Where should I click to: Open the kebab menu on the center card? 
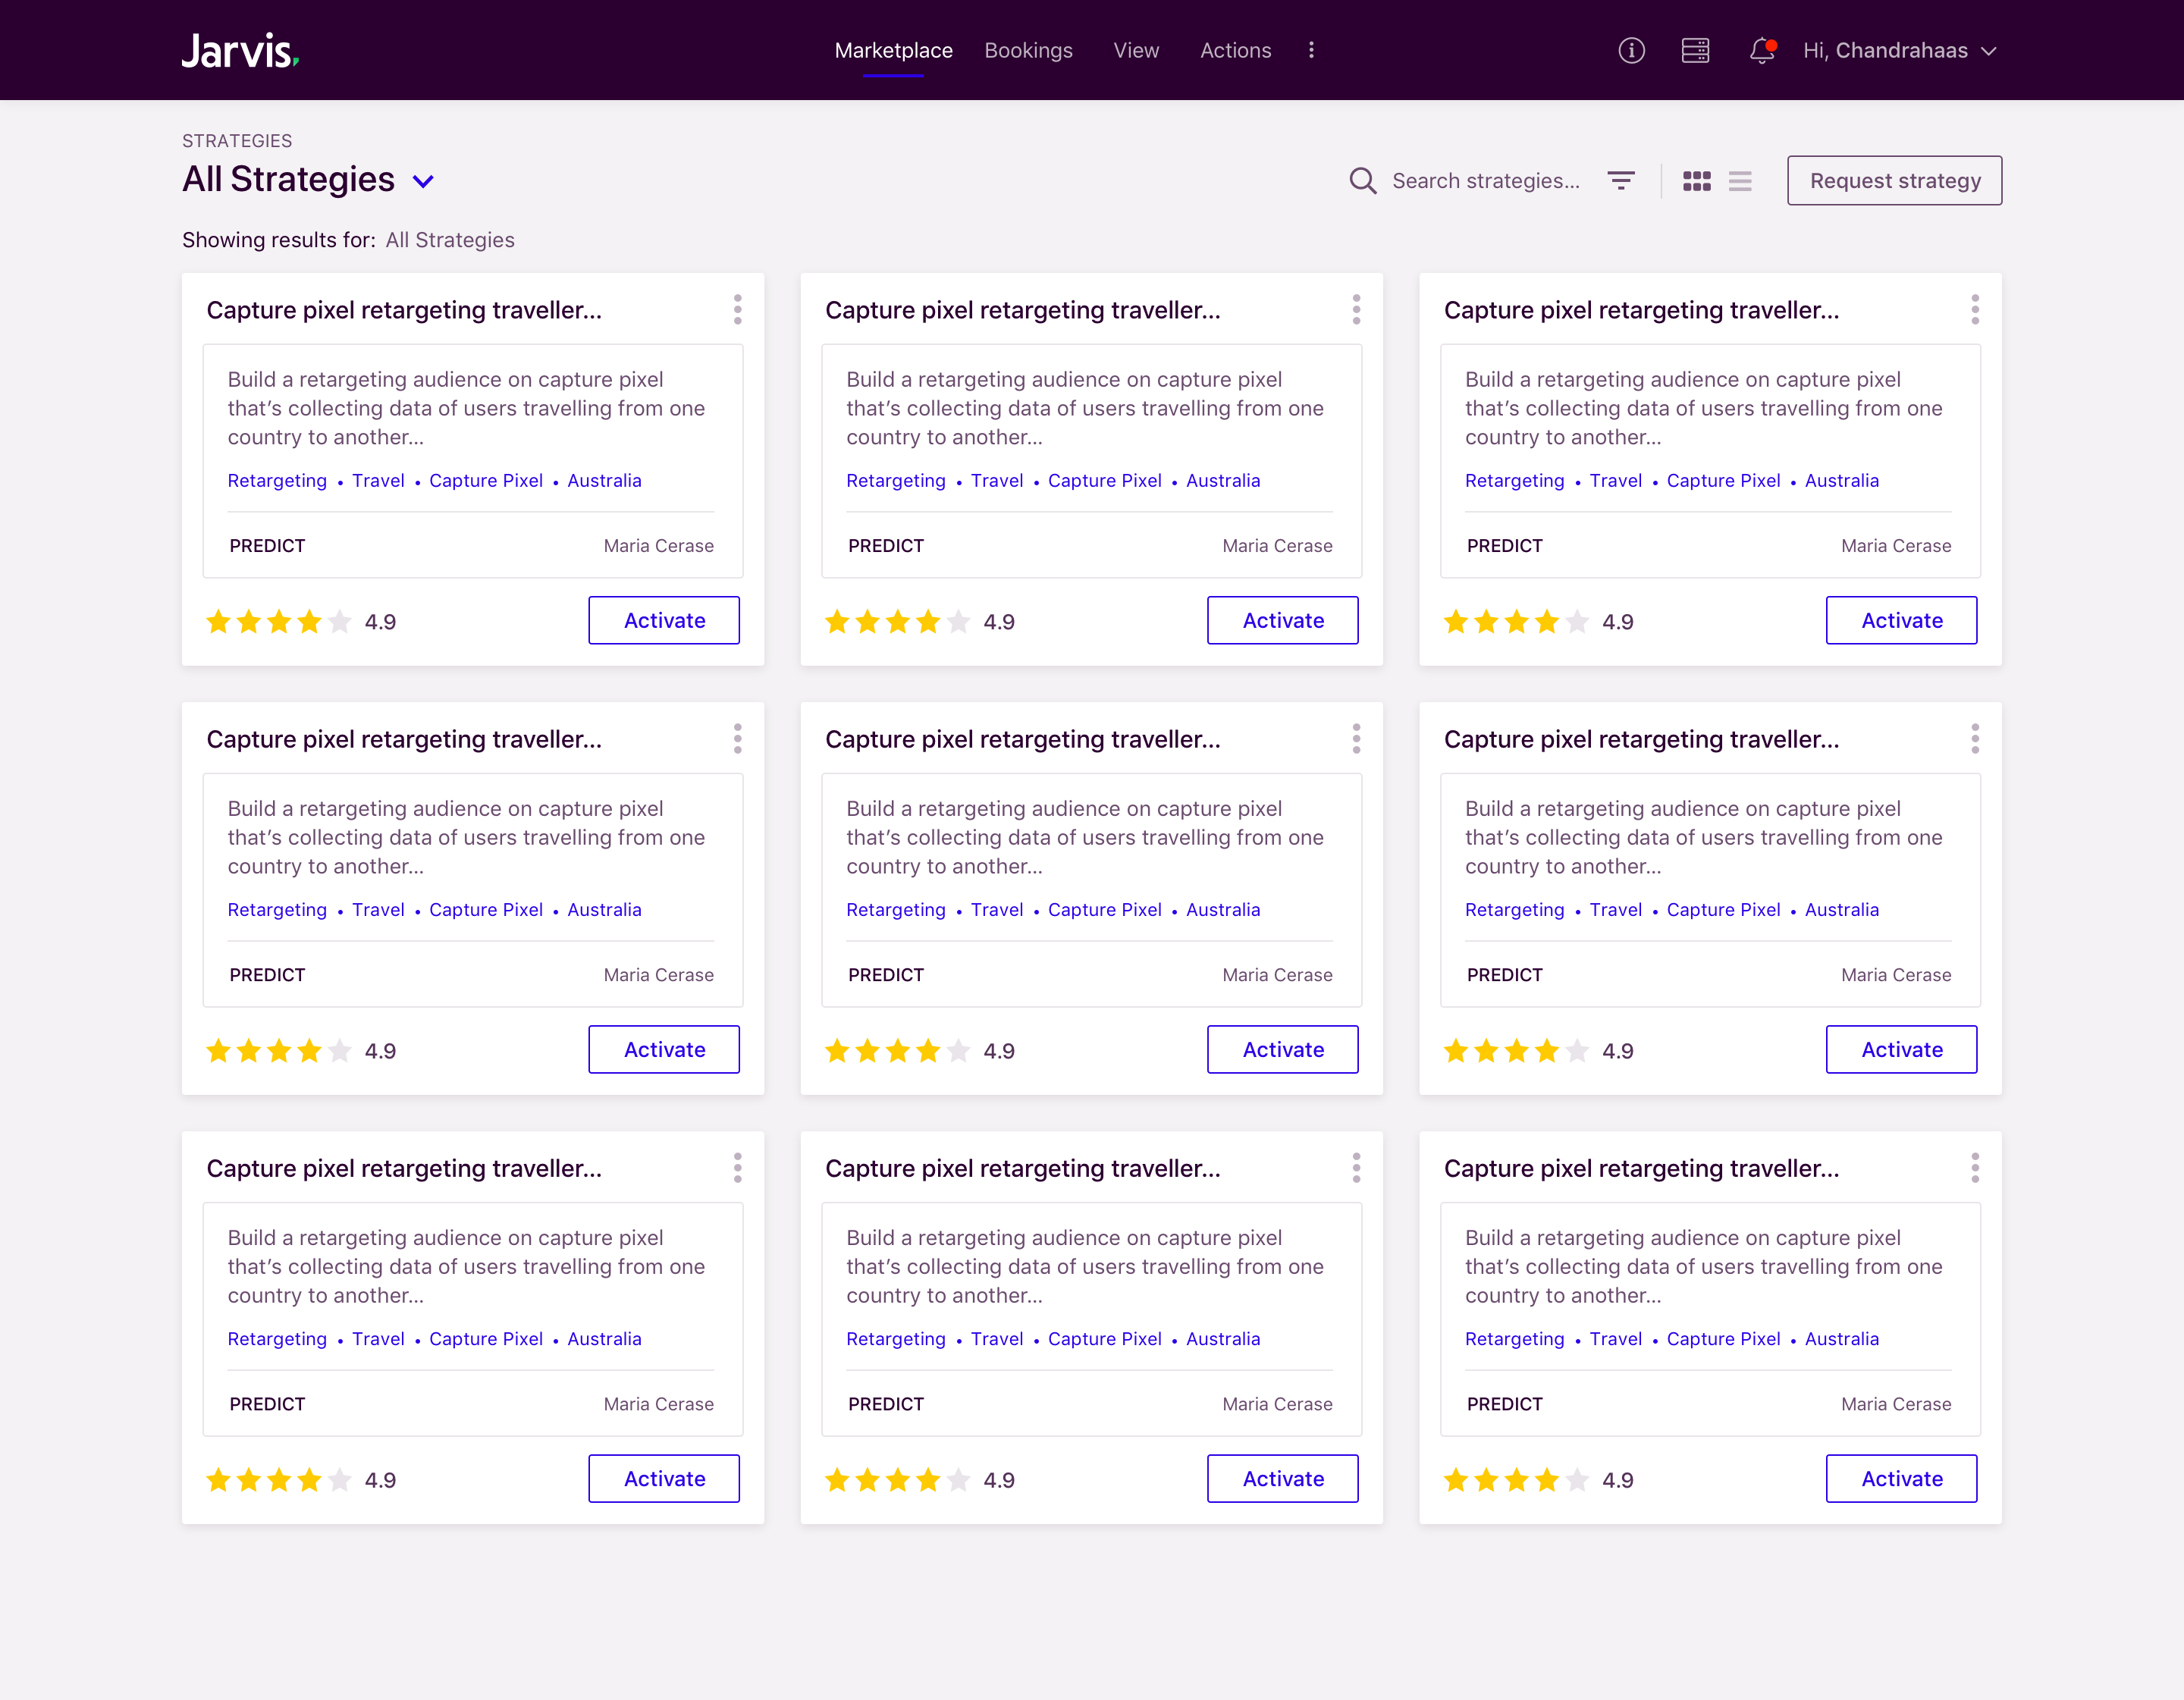(1356, 739)
